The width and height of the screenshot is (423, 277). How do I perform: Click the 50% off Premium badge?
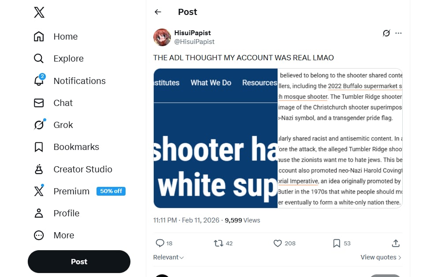(111, 191)
